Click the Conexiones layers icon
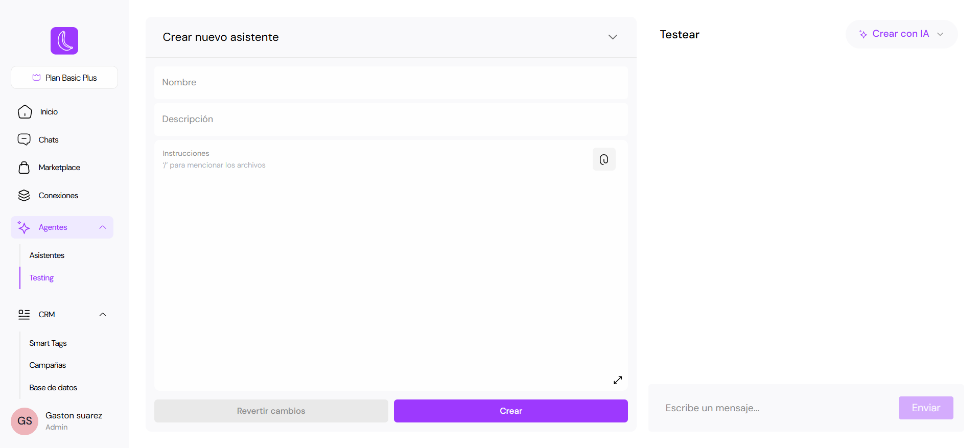 point(24,196)
